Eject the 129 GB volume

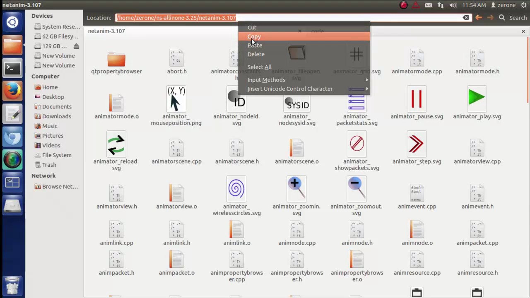tap(76, 46)
